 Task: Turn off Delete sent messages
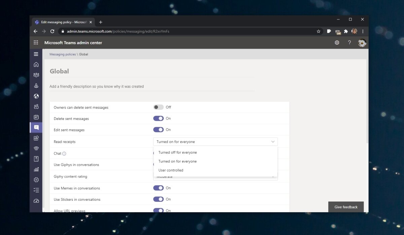[x=158, y=118]
